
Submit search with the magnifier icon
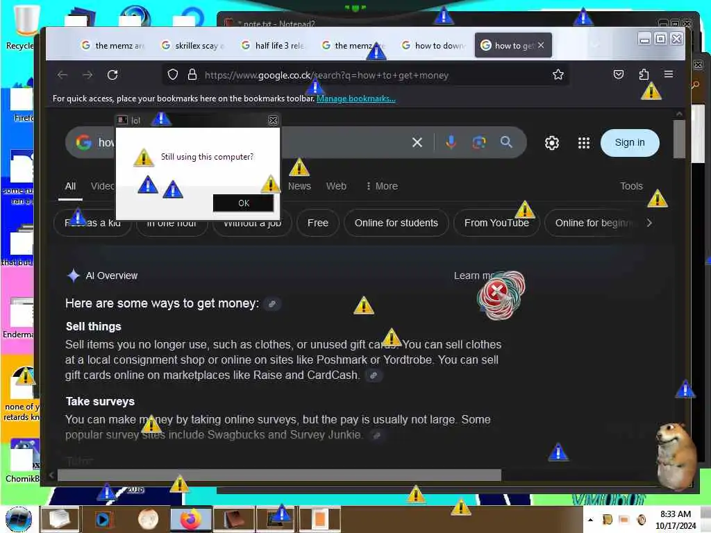click(506, 142)
